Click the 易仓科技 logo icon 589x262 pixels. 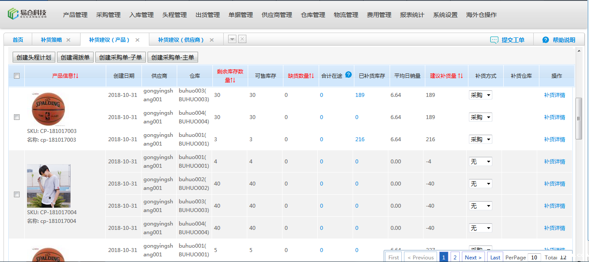click(13, 14)
